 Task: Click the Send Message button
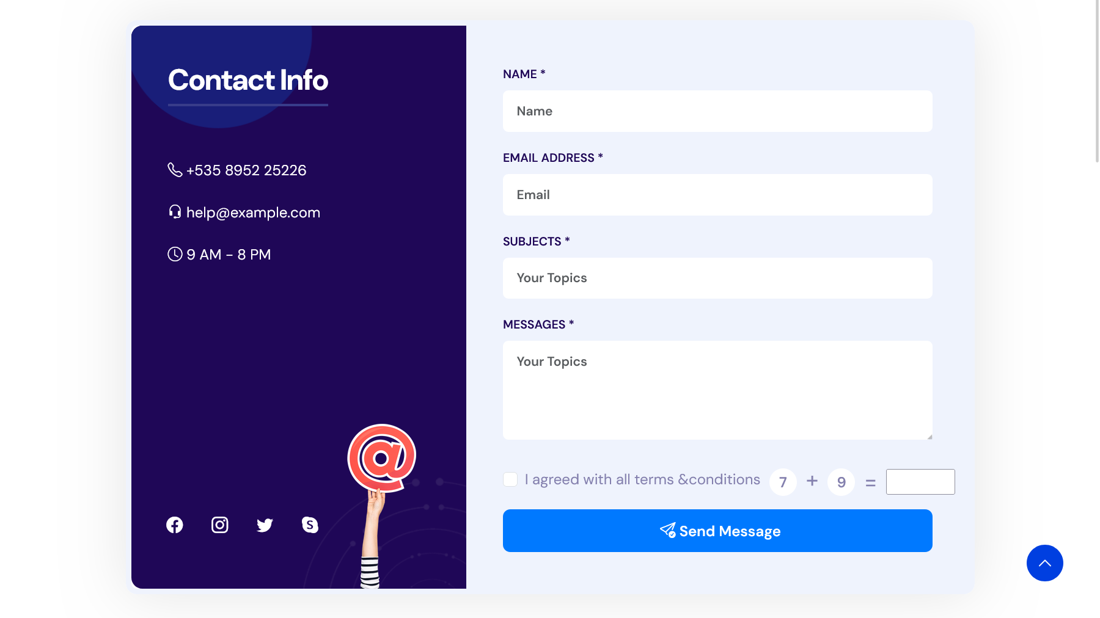[717, 531]
